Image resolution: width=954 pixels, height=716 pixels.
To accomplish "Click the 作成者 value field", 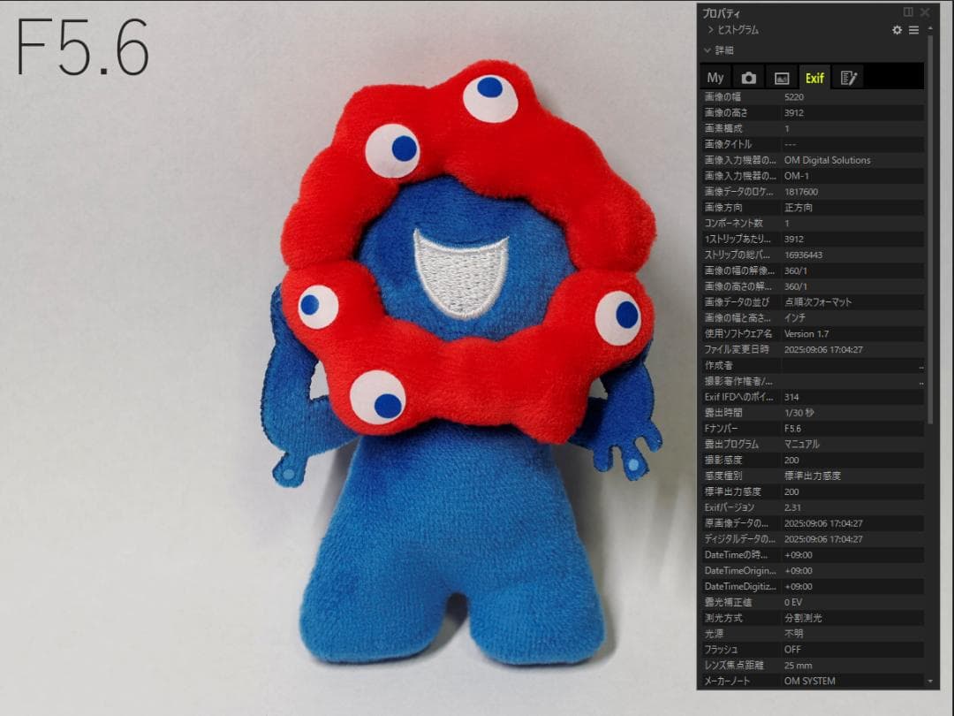I will coord(850,365).
